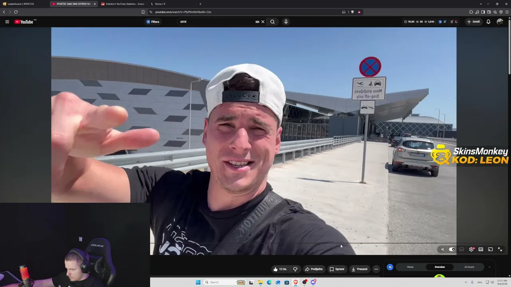Open Discord from the taskbar
Screen dimensions: 511x287
[x=314, y=282]
